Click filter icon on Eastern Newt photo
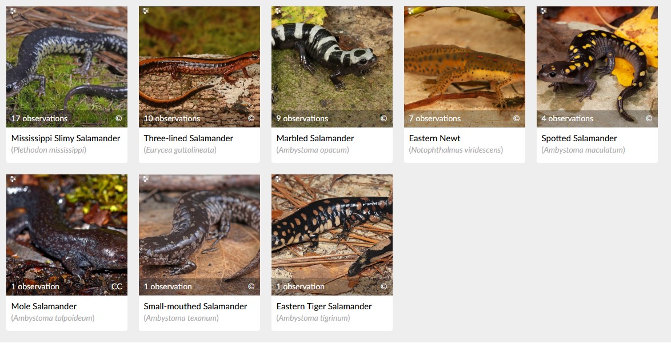This screenshot has height=343, width=671. click(412, 11)
